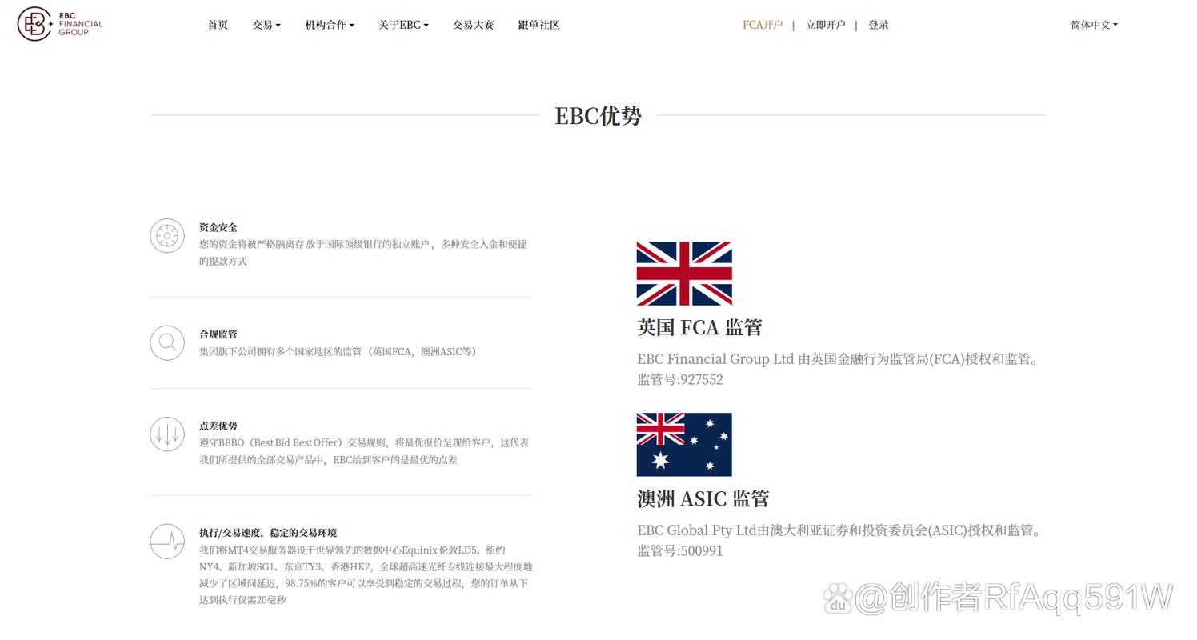The width and height of the screenshot is (1197, 640).
Task: Open the 简体中文 language selector
Action: [x=1091, y=25]
